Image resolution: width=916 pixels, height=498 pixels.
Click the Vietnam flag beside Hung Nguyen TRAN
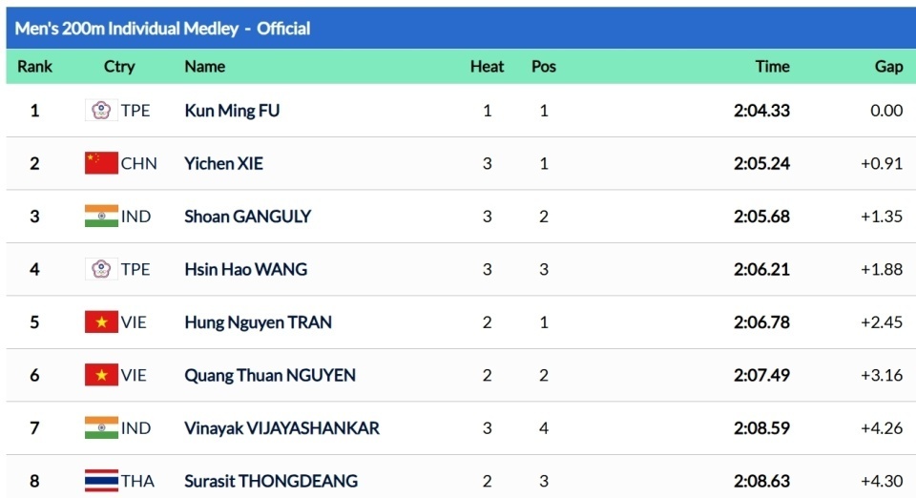click(x=101, y=322)
